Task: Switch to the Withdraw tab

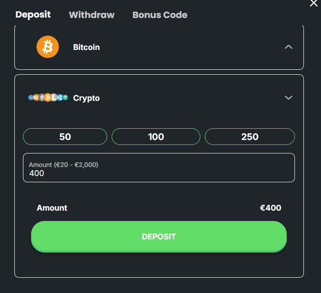Action: tap(92, 15)
